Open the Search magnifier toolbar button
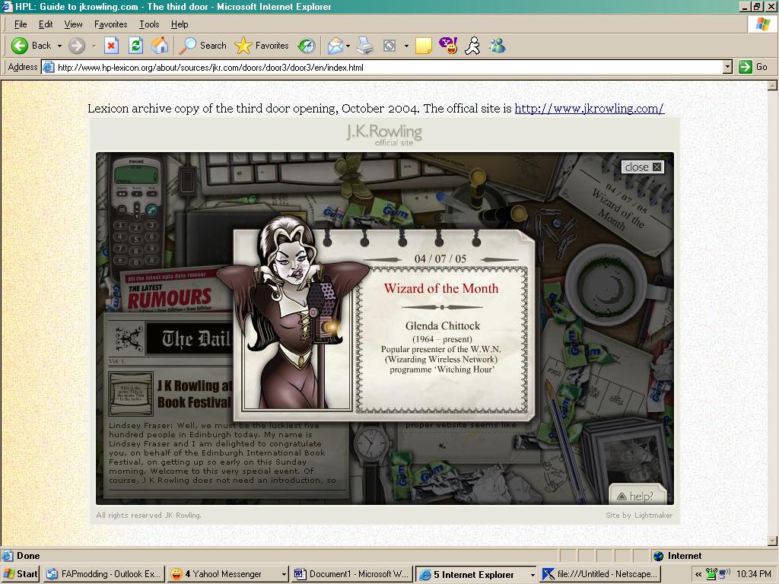Screen dimensions: 779x584 pos(203,46)
